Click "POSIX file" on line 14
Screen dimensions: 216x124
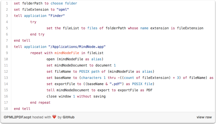(142, 84)
